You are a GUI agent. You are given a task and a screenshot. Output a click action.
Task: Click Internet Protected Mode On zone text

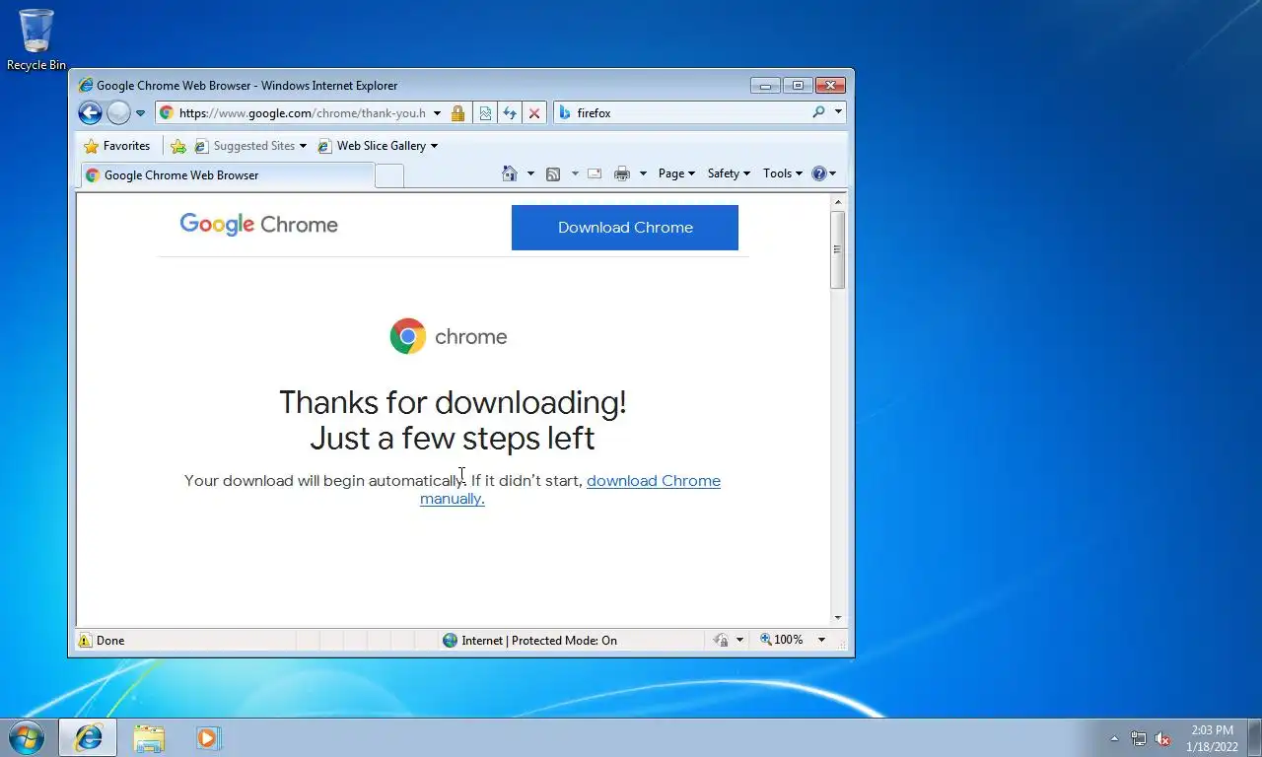tap(539, 641)
